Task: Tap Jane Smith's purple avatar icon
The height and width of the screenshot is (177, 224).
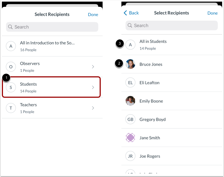Action: [130, 138]
